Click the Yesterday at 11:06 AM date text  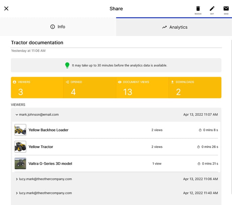28,51
